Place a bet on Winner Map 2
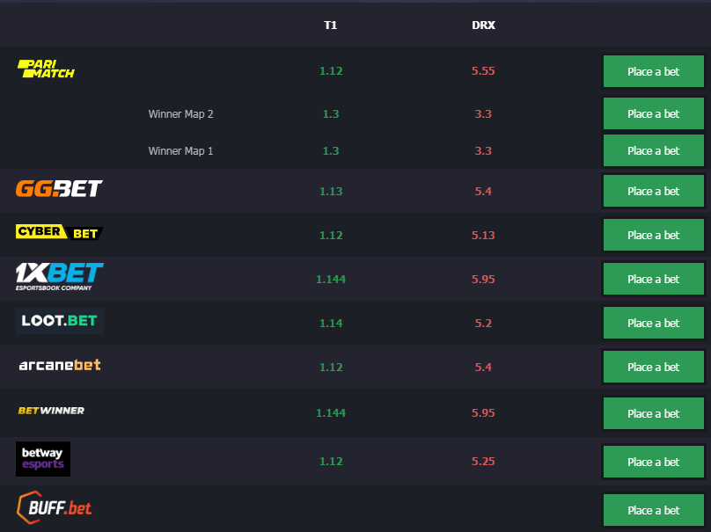Screen dimensions: 711x532 (x=654, y=113)
